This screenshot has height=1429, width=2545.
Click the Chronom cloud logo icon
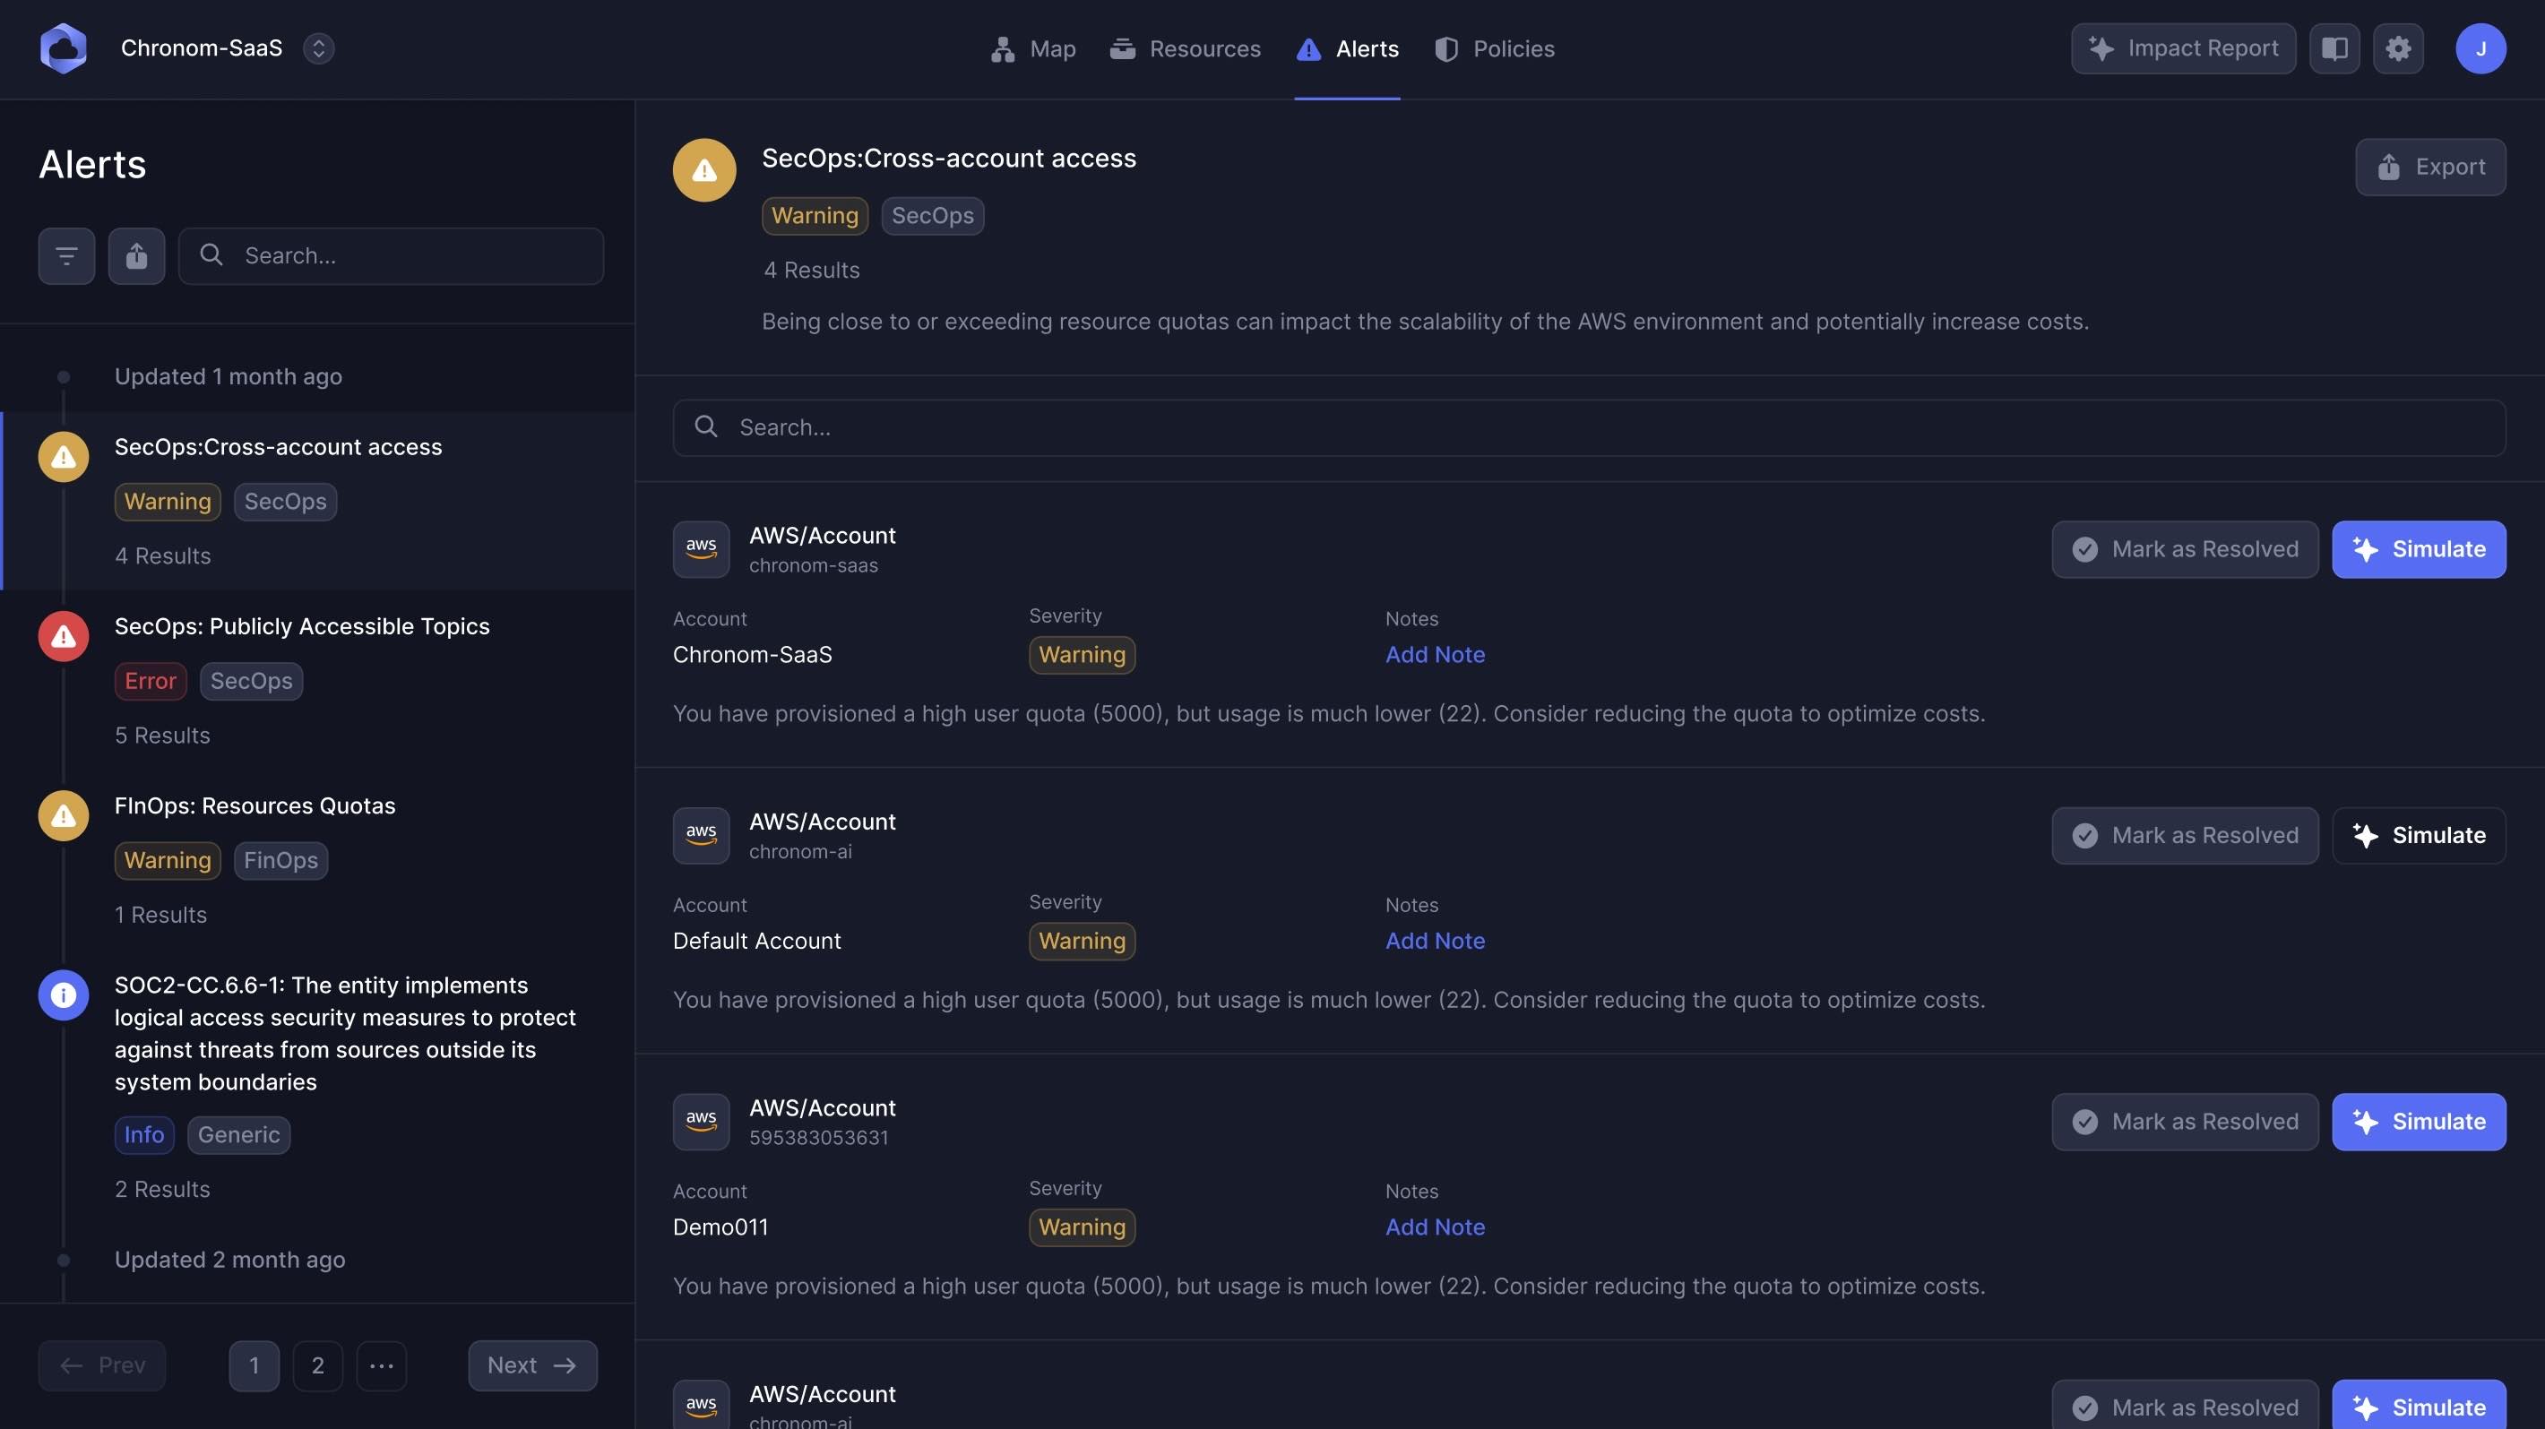[x=64, y=48]
